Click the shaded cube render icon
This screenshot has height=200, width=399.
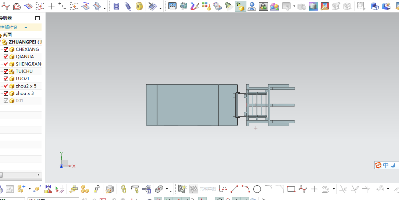(x=313, y=6)
